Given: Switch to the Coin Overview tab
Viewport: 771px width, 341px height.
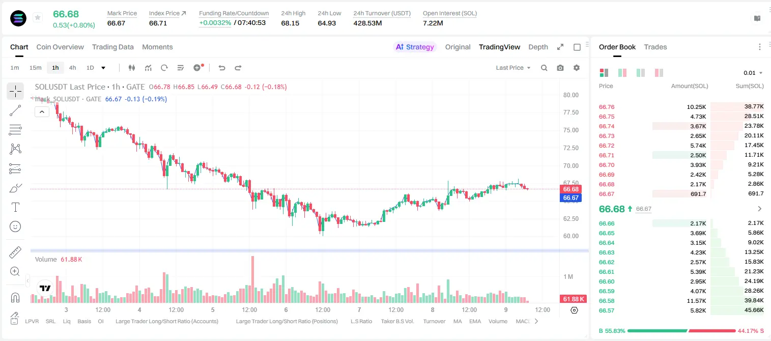Looking at the screenshot, I should [60, 47].
